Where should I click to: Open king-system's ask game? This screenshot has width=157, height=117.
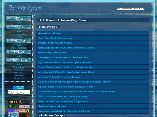(x=93, y=33)
